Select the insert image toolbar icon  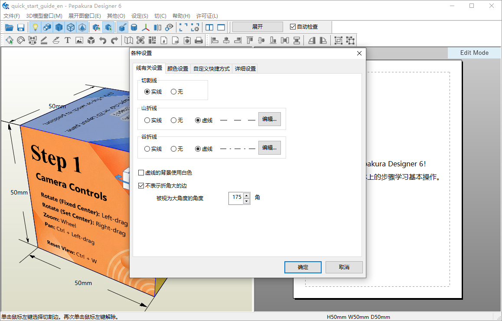click(x=79, y=40)
